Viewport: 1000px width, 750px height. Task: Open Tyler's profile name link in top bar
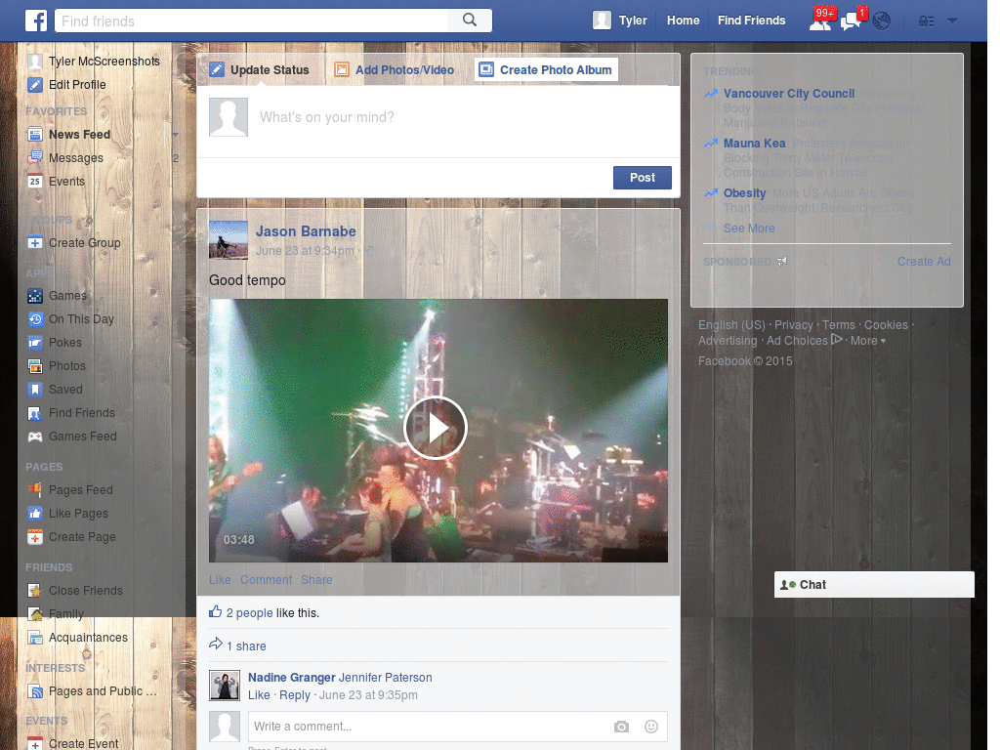[633, 21]
